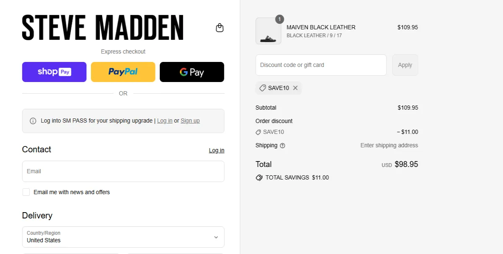Screen dimensions: 503x254
Task: Select the PayPal payment option
Action: (123, 72)
